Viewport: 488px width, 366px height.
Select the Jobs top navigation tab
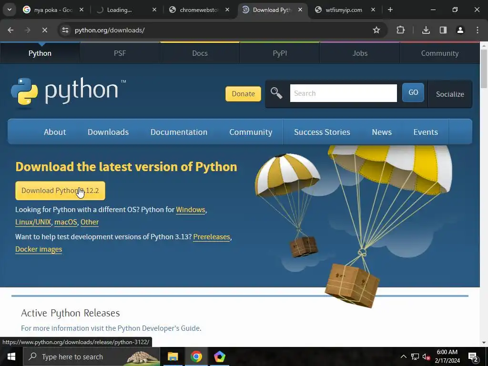point(360,53)
